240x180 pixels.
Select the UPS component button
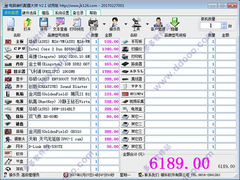[132, 86]
